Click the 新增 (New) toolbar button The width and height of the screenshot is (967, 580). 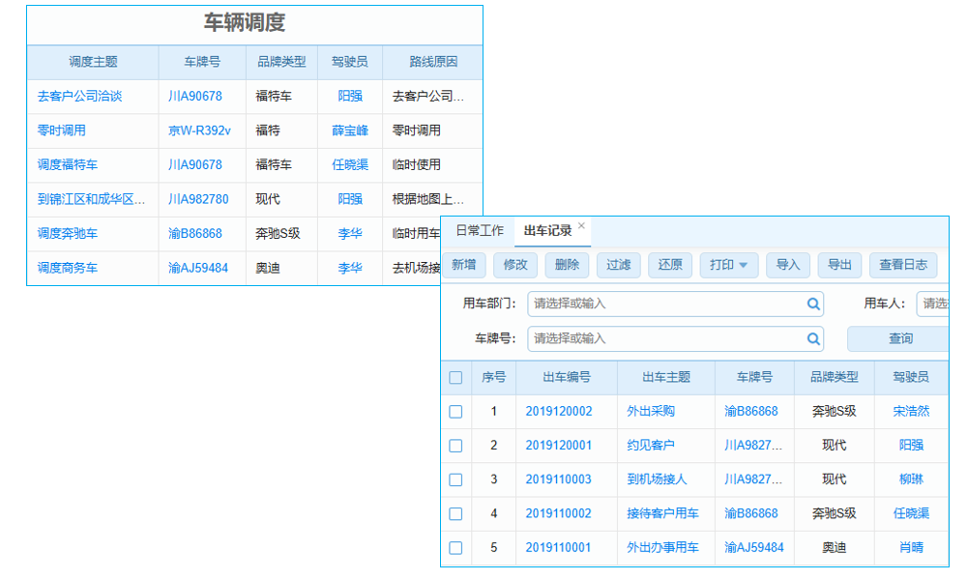pos(464,265)
